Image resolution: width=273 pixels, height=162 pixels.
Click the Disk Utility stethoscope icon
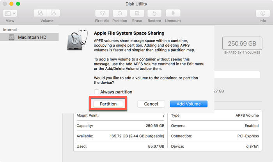(77, 40)
